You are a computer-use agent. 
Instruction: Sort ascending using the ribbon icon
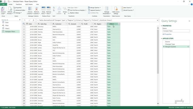point(54,8)
